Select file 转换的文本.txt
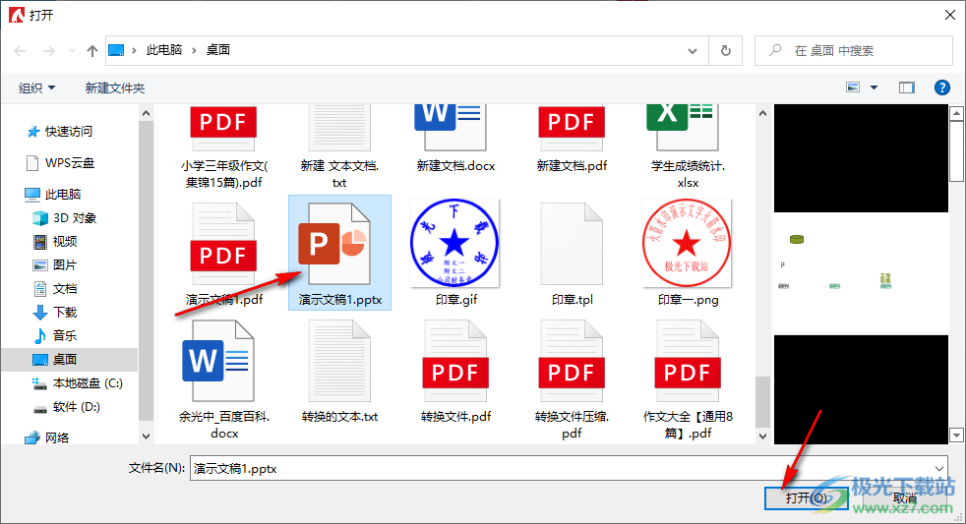Image resolution: width=966 pixels, height=524 pixels. [339, 372]
